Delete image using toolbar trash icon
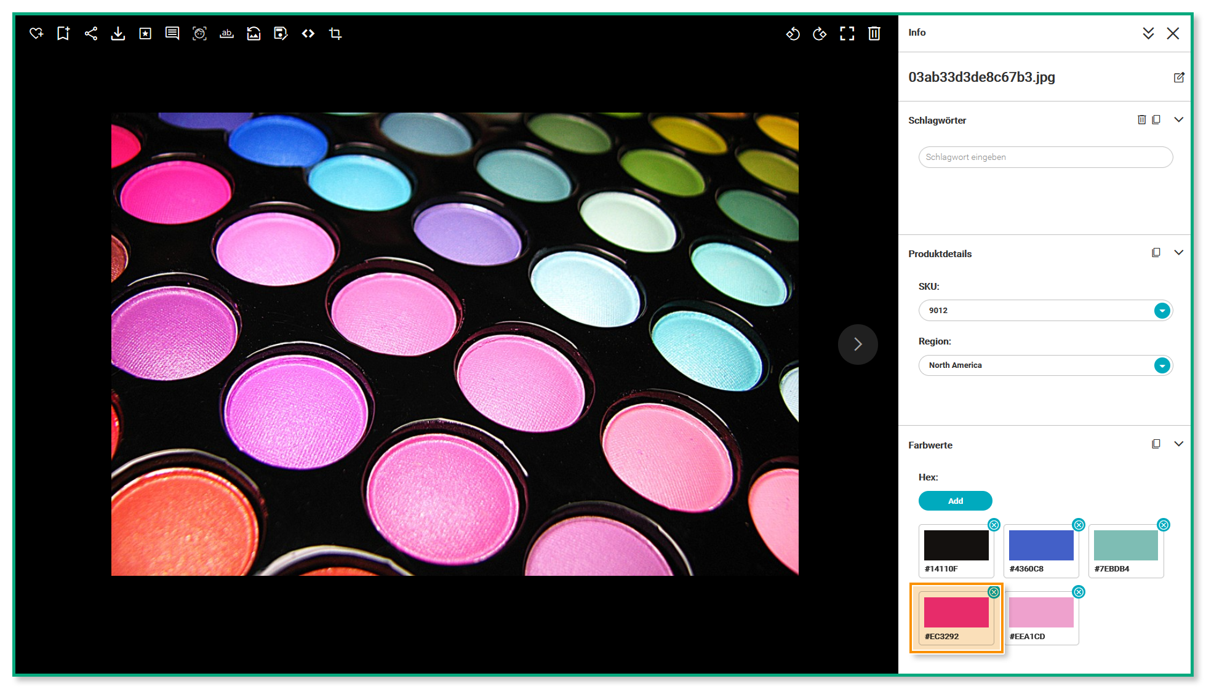Viewport: 1206px width, 689px height. click(874, 33)
